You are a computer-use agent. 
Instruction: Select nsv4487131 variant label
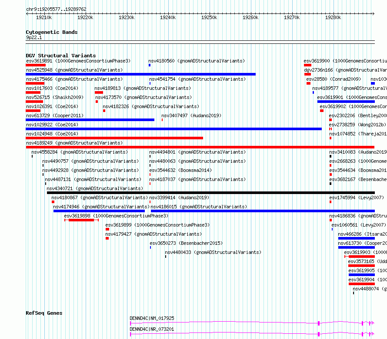[x=93, y=179]
